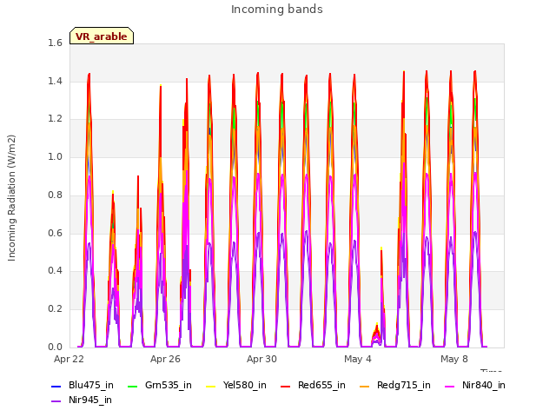Click the Incoming bands chart title
556x417 pixels.
point(277,10)
